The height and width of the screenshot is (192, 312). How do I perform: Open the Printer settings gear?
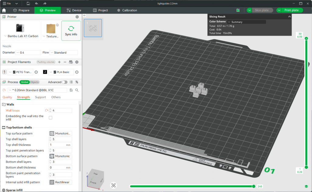tap(77, 17)
